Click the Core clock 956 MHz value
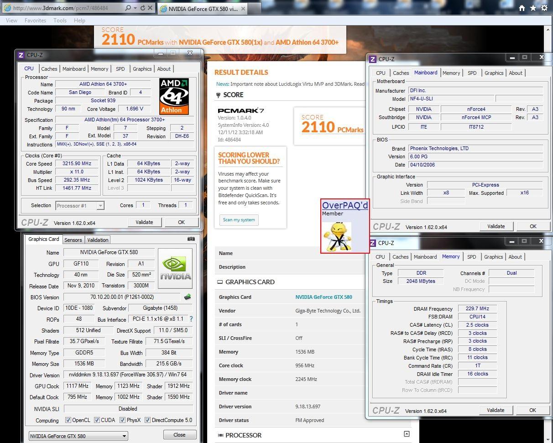The width and height of the screenshot is (553, 443). (305, 365)
